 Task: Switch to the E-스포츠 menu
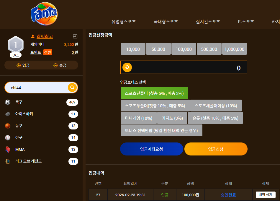246,22
